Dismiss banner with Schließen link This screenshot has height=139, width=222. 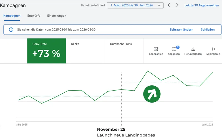click(x=208, y=30)
